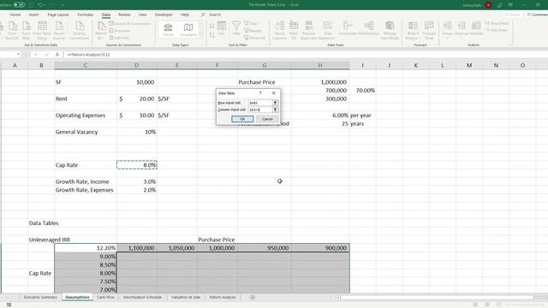Screen dimensions: 548x308
Task: Click the From Table/Range icon
Action: tap(42, 30)
